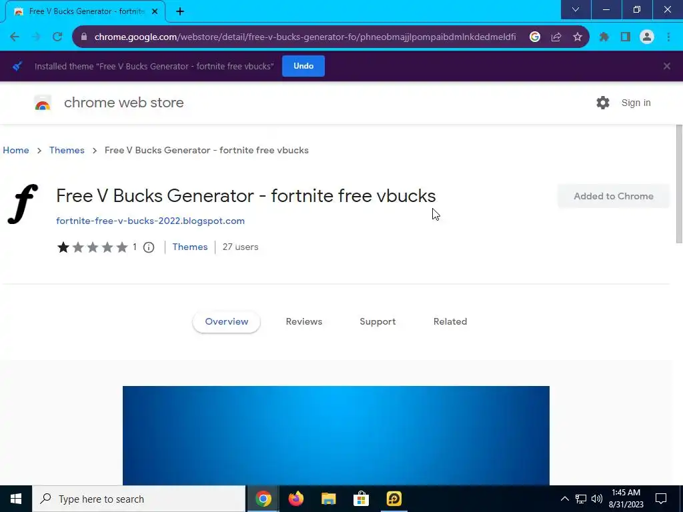Open the volume tray icon
The image size is (683, 512).
(597, 499)
